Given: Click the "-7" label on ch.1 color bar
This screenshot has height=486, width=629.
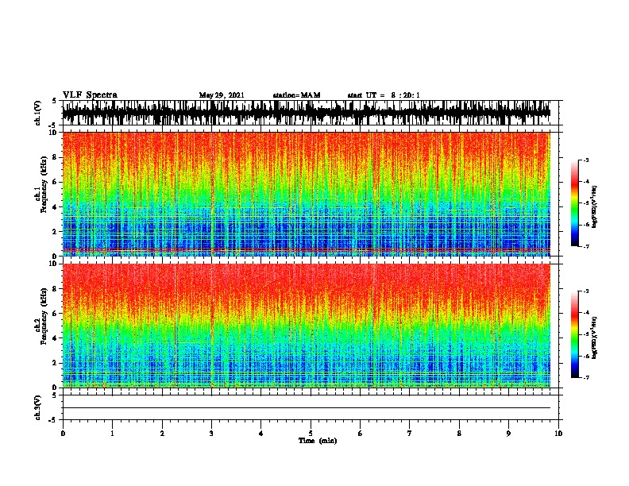Looking at the screenshot, I should (x=585, y=246).
